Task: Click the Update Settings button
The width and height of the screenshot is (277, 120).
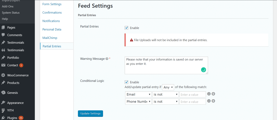Action: (x=90, y=114)
